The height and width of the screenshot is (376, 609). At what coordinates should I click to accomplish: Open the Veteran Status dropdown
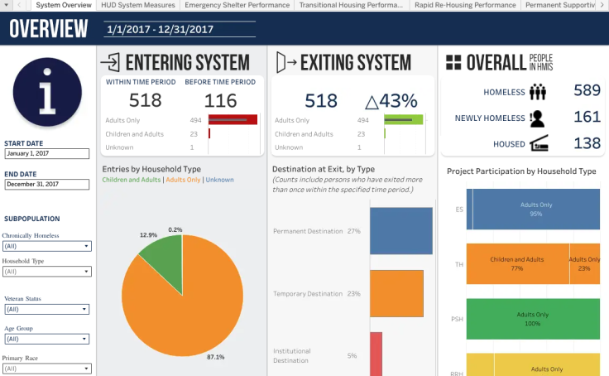point(47,309)
